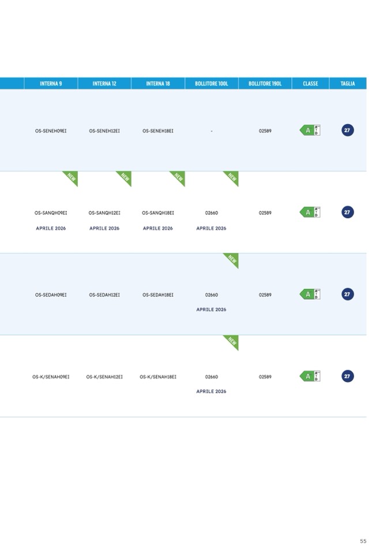Click energy class A label in OS-K/SENAH row
The image size is (391, 554).
pyautogui.click(x=310, y=377)
